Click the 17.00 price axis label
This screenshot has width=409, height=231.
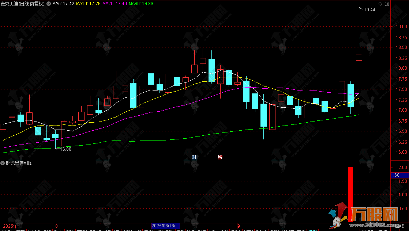pos(401,110)
